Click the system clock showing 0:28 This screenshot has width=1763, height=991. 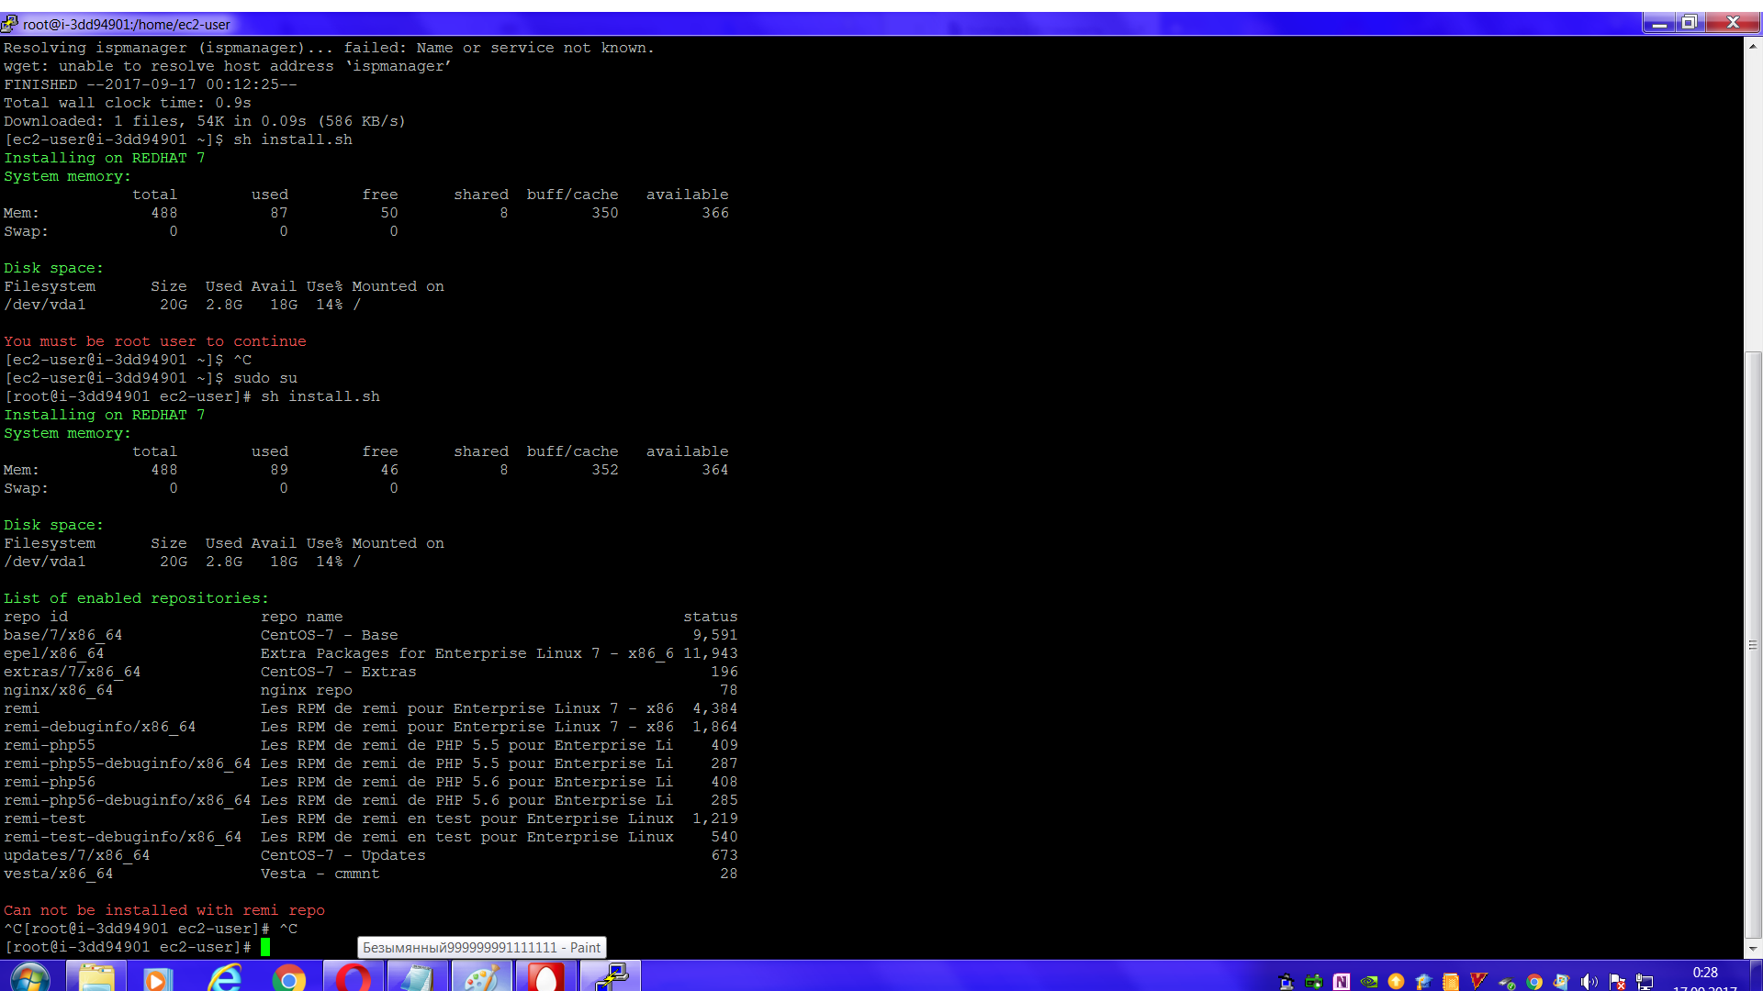coord(1704,974)
